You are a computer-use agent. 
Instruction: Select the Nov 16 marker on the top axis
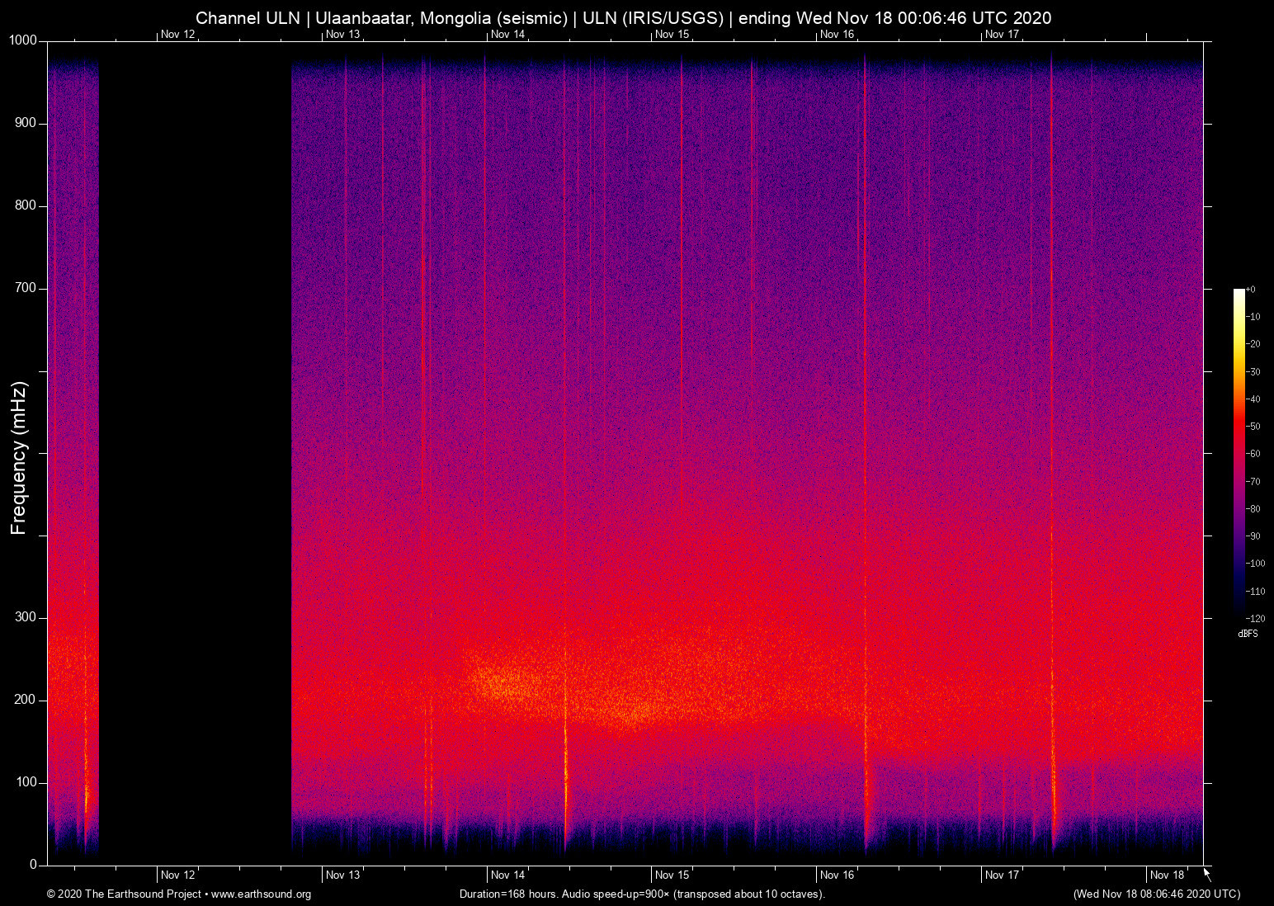(837, 34)
